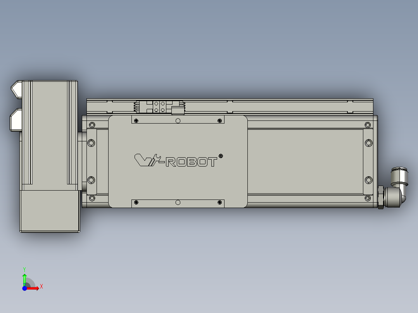Select the upper motor cable connector
Viewport: 418px width, 313px height.
(x=17, y=89)
